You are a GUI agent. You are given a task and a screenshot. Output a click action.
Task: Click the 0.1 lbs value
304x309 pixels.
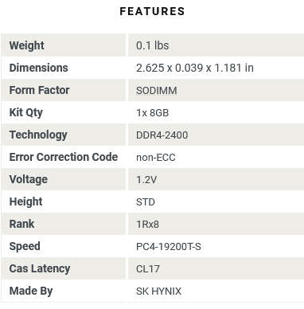point(152,45)
